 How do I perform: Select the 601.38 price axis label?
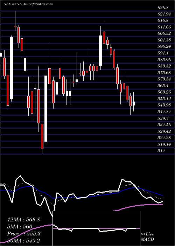point(164,40)
